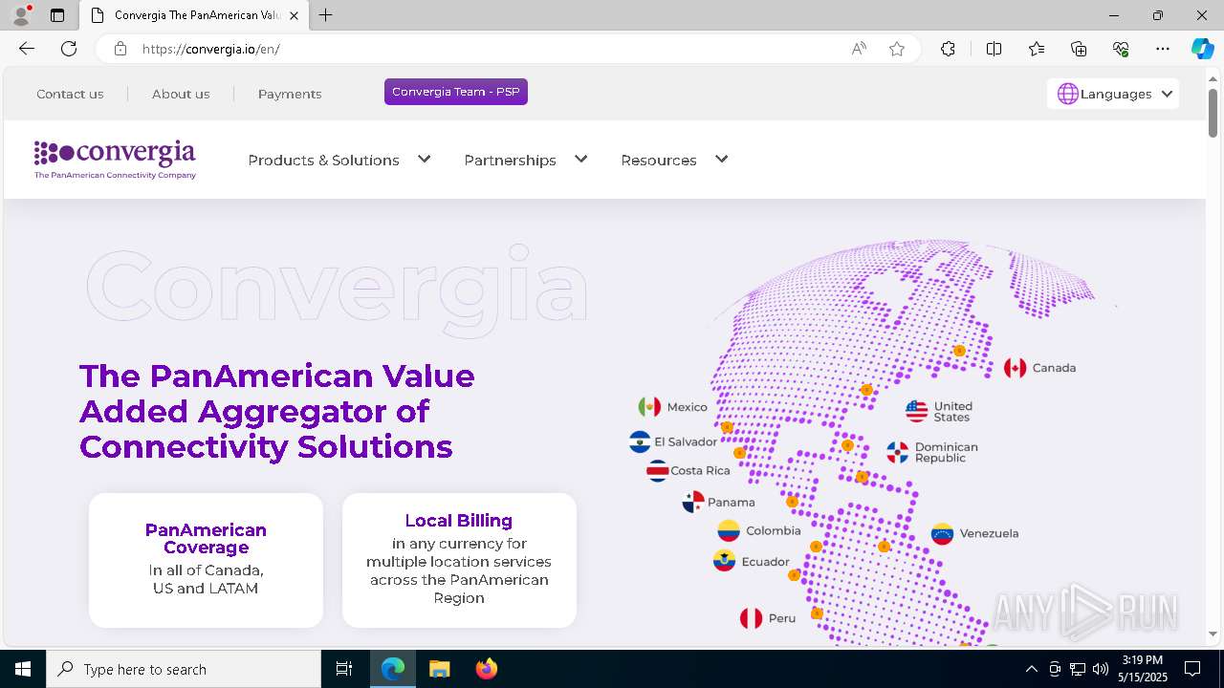The height and width of the screenshot is (688, 1224).
Task: Click the Venezuela flag icon
Action: (943, 534)
